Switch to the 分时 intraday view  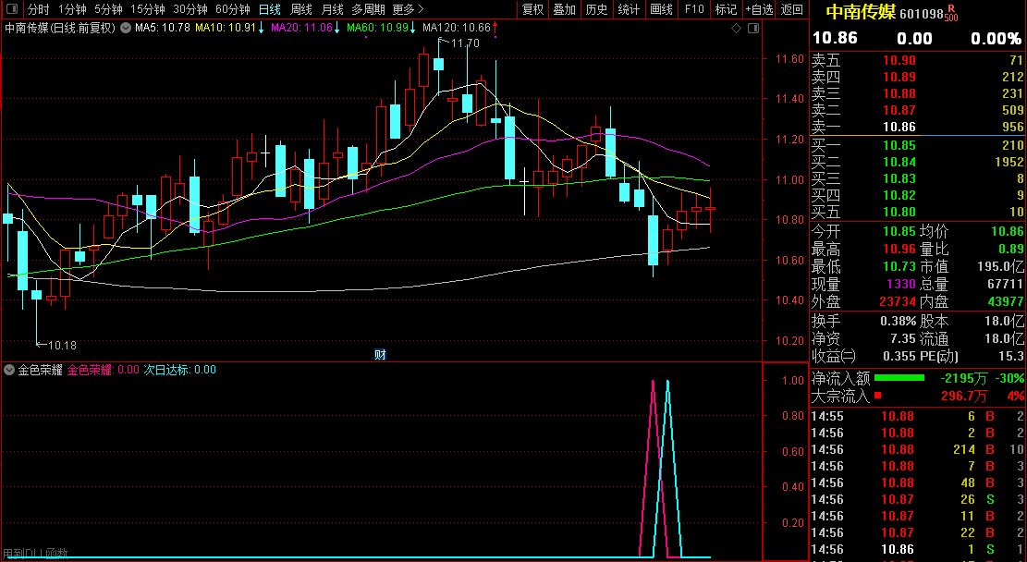click(x=39, y=9)
